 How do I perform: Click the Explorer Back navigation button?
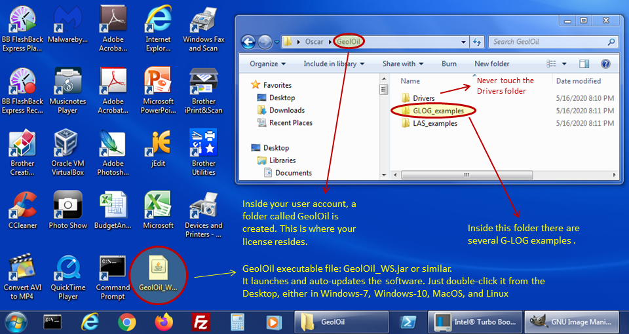[x=248, y=42]
